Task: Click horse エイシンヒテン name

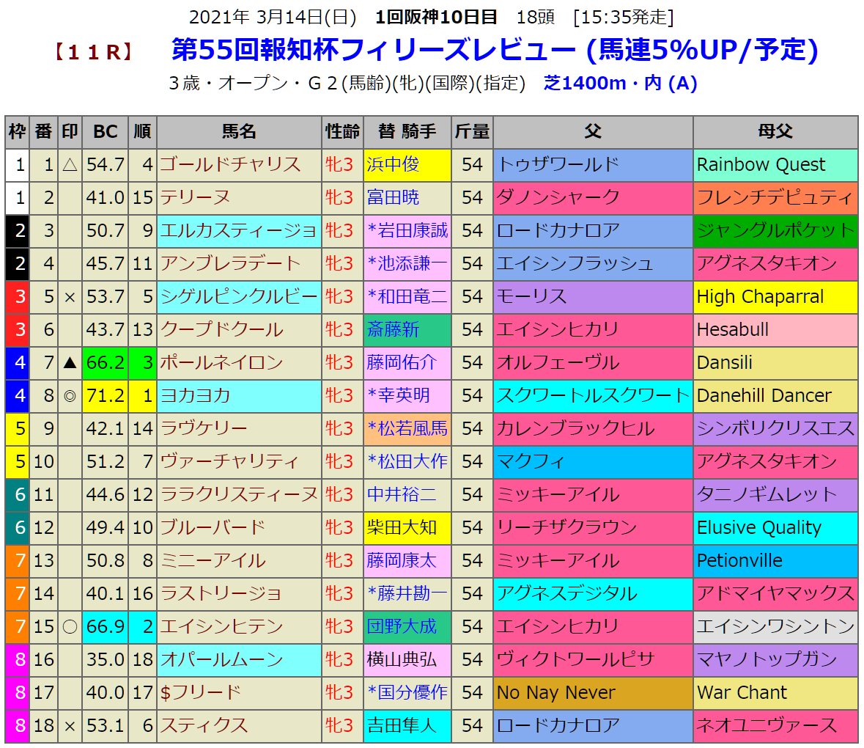Action: [222, 627]
